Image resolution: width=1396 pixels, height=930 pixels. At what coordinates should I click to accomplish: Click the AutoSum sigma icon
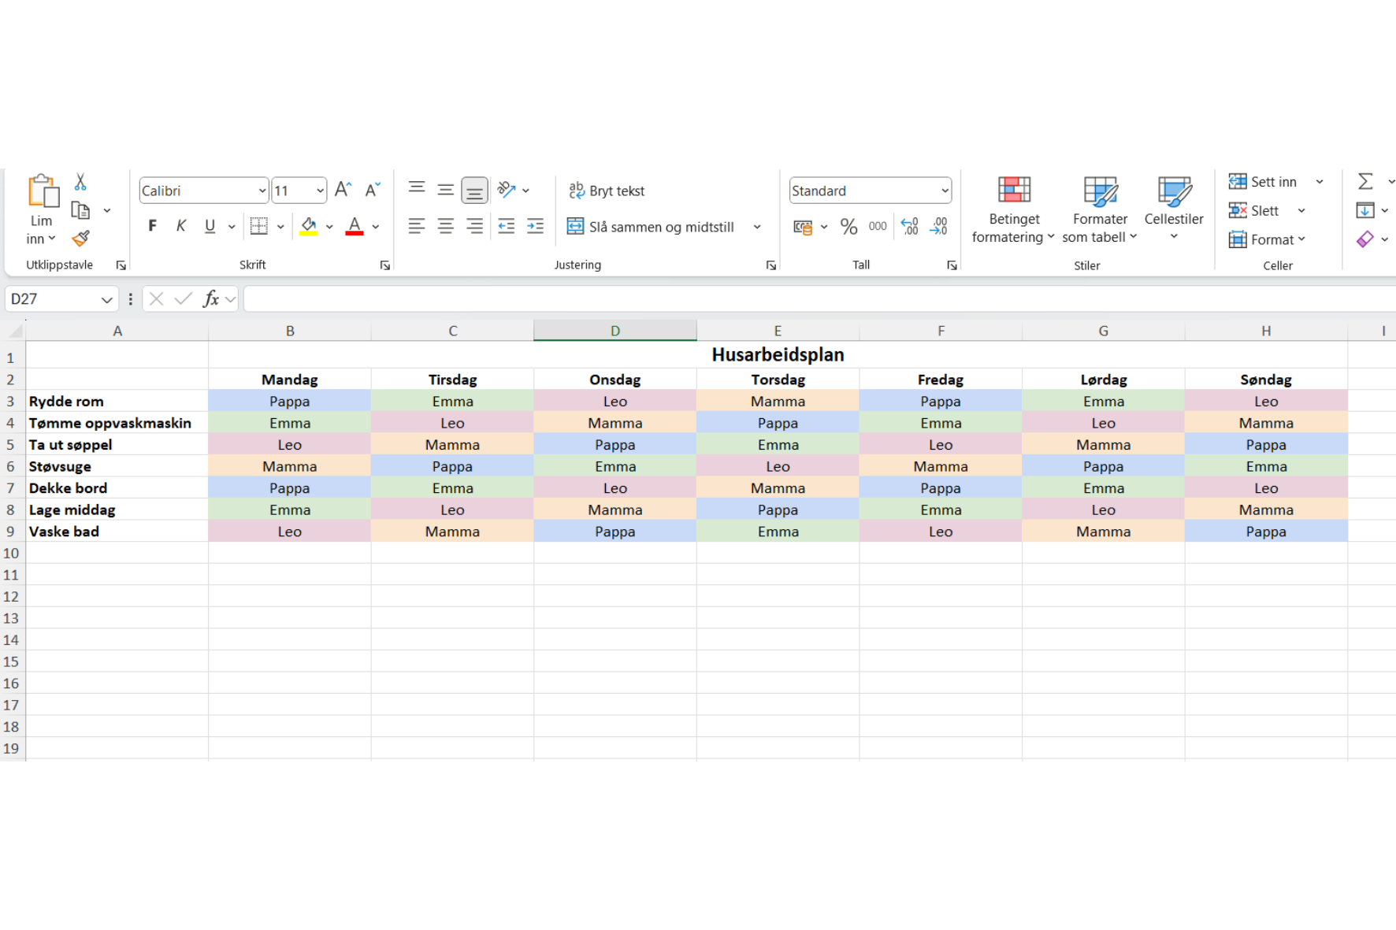1365,182
